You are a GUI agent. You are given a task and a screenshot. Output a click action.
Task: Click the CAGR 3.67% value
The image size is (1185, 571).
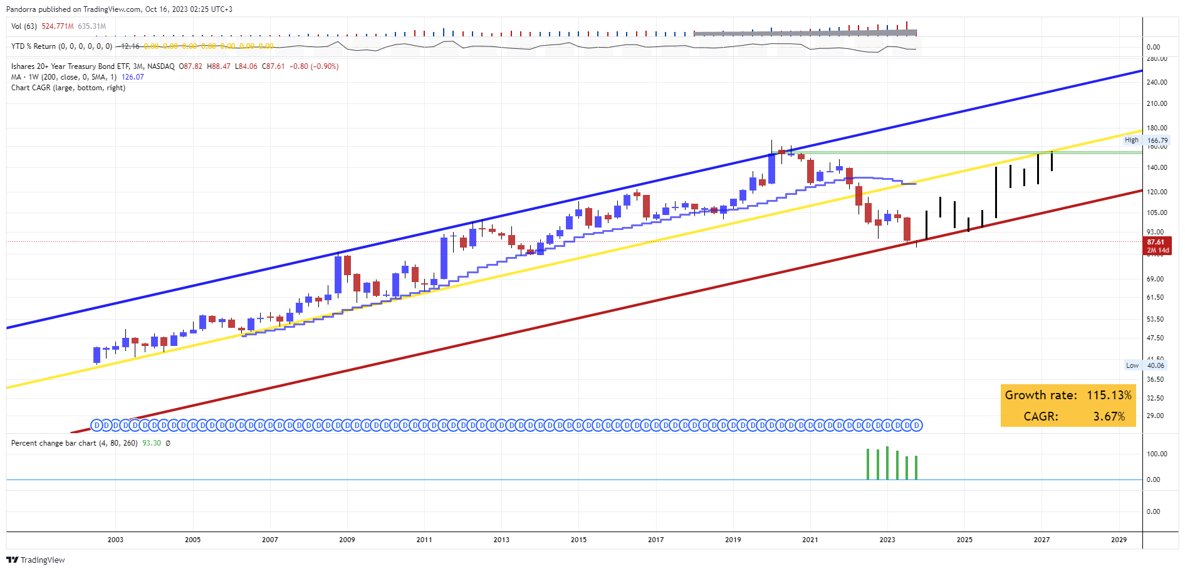[x=1109, y=416]
